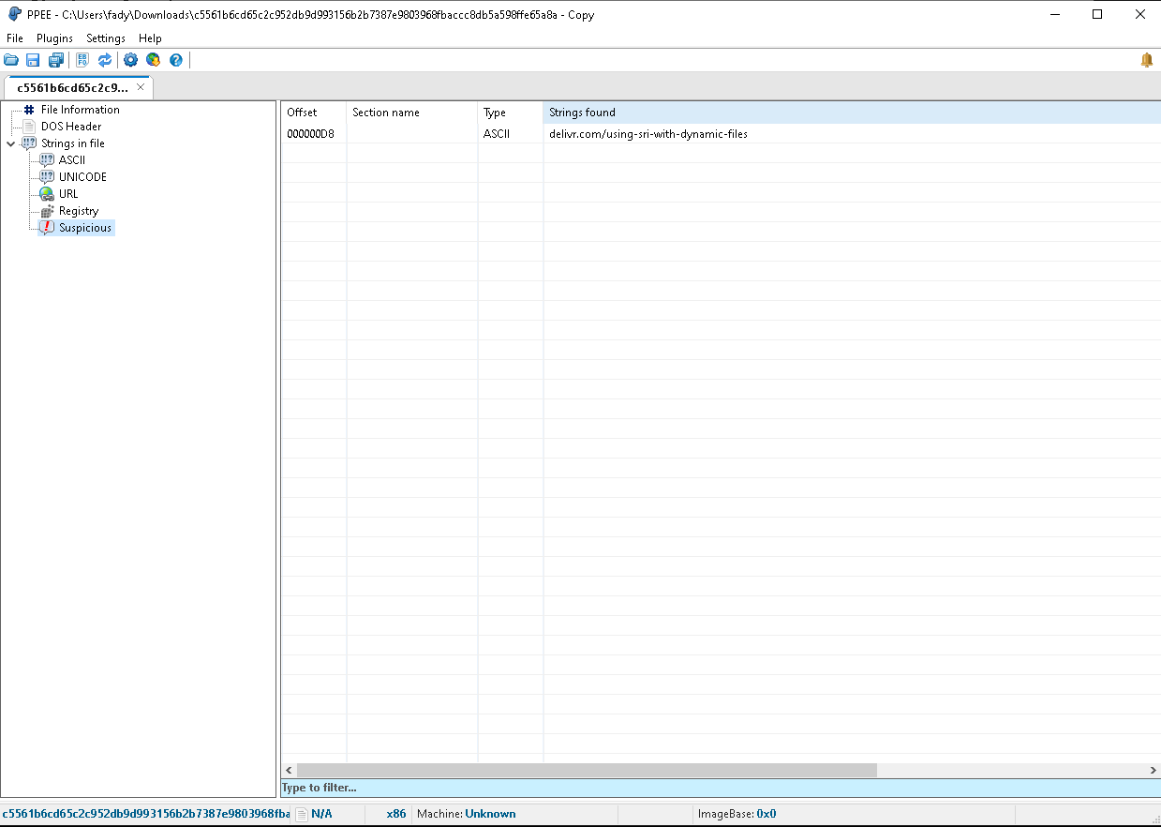
Task: Click the horizontal scrollbar right arrow
Action: [1154, 770]
